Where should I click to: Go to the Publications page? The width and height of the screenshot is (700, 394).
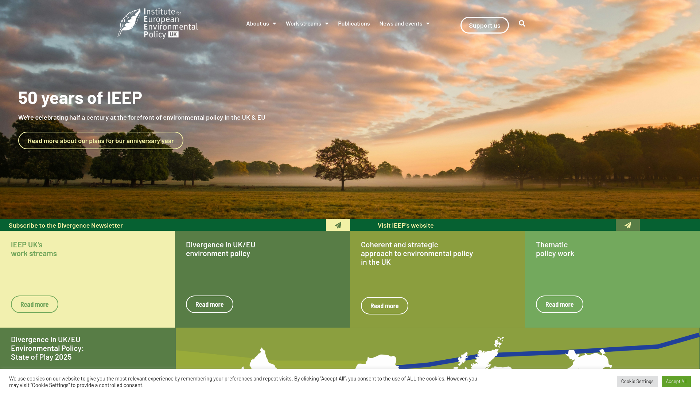tap(354, 23)
